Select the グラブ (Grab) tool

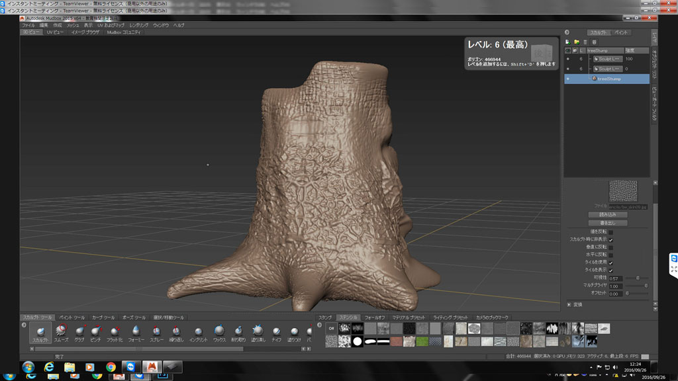pyautogui.click(x=79, y=331)
